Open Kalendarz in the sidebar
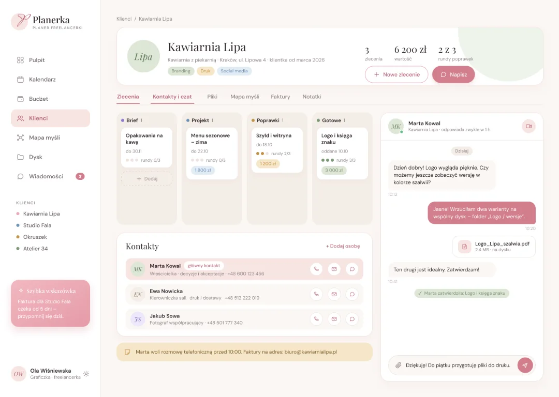 [50, 80]
